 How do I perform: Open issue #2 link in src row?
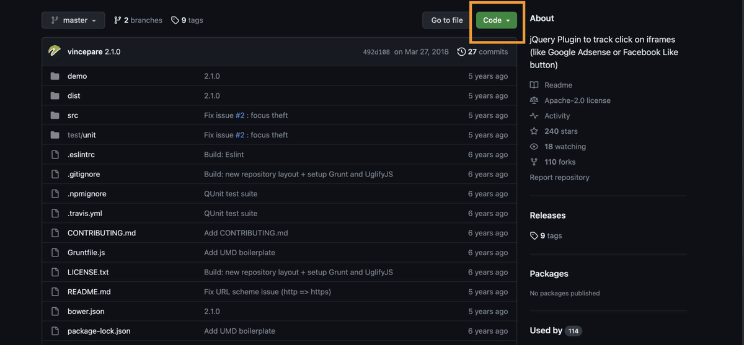coord(240,115)
